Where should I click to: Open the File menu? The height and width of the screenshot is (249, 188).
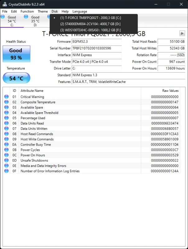click(5, 12)
